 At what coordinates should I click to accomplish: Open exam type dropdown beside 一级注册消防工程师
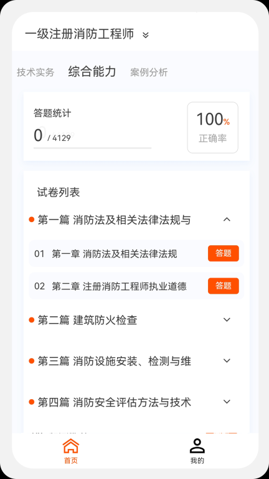(x=146, y=35)
